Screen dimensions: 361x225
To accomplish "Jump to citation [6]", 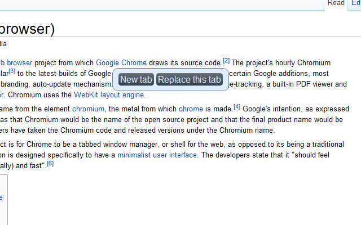I will click(x=50, y=164).
